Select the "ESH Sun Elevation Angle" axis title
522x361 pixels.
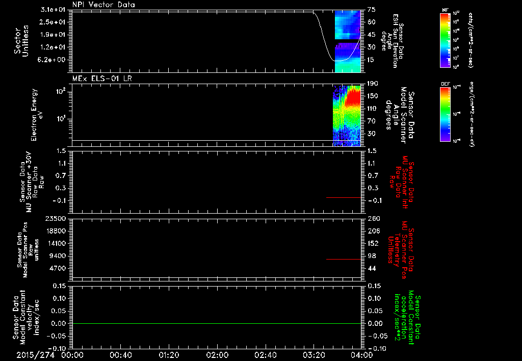point(392,41)
